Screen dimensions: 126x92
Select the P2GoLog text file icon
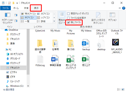40,59
